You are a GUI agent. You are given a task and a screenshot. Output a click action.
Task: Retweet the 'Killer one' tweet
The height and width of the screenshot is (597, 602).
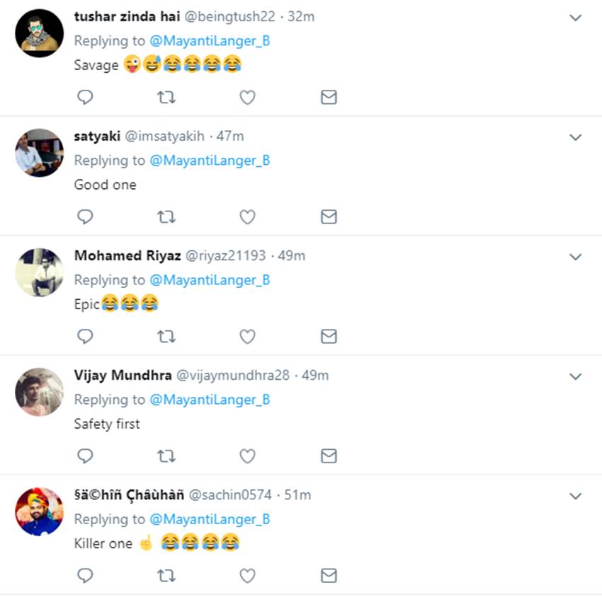(x=166, y=576)
